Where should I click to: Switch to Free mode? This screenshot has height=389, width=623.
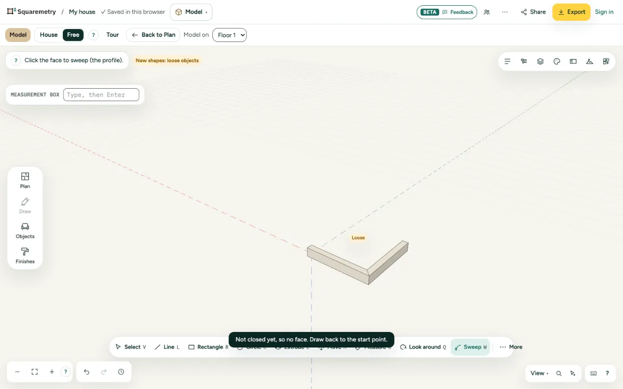73,35
